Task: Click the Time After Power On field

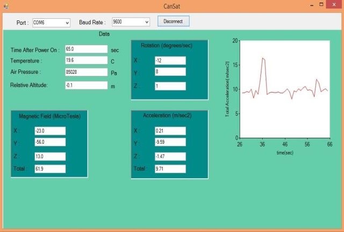Action: 86,49
